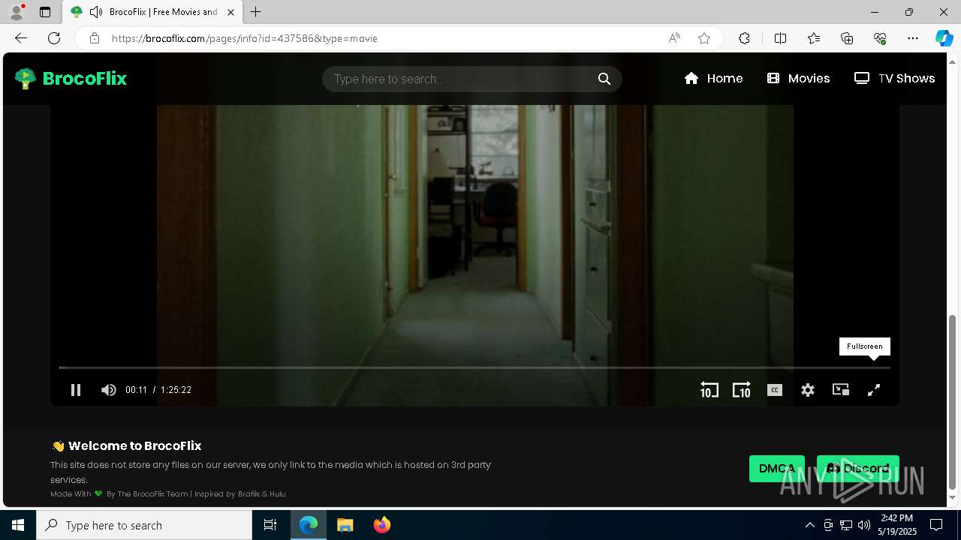Enter fullscreen video mode
Image resolution: width=961 pixels, height=540 pixels.
click(874, 390)
